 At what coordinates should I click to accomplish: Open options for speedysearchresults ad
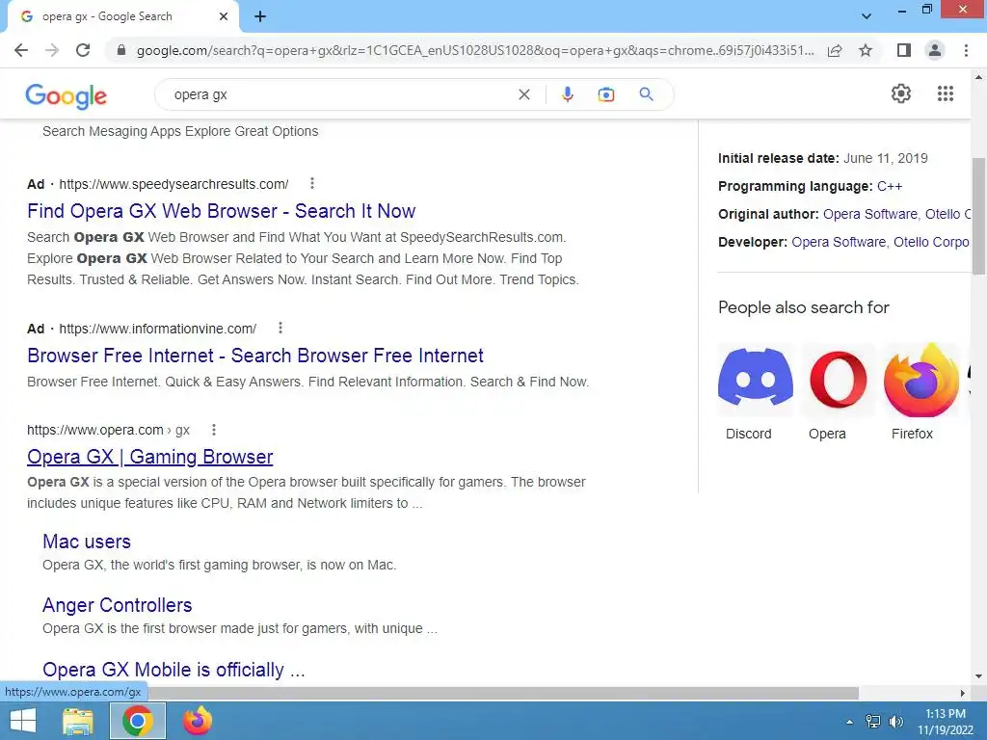coord(312,184)
